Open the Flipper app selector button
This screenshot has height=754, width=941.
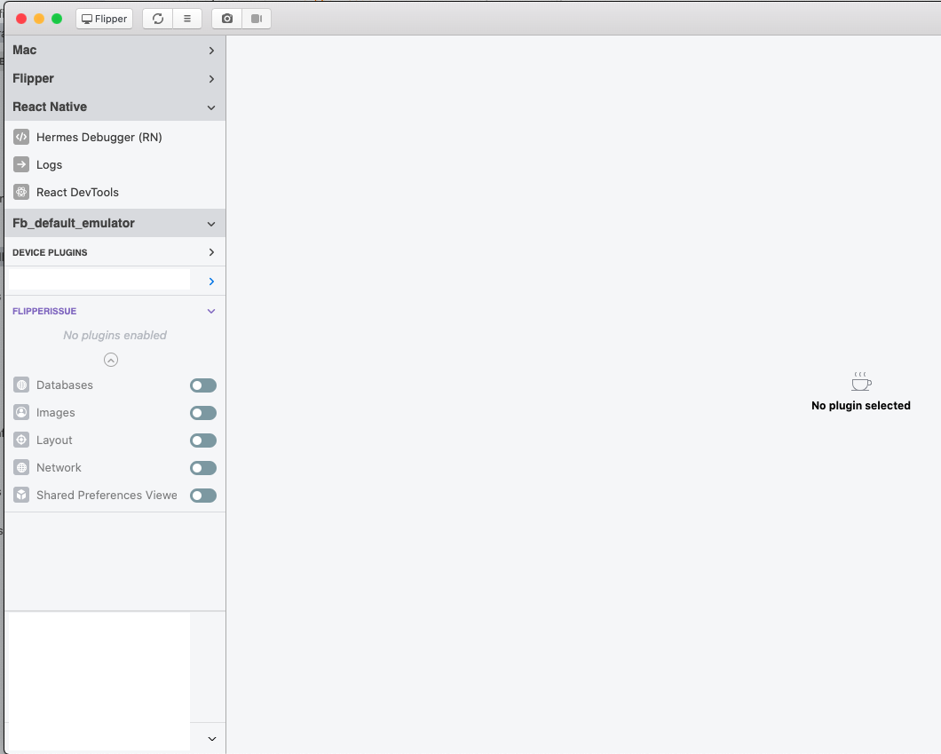104,18
